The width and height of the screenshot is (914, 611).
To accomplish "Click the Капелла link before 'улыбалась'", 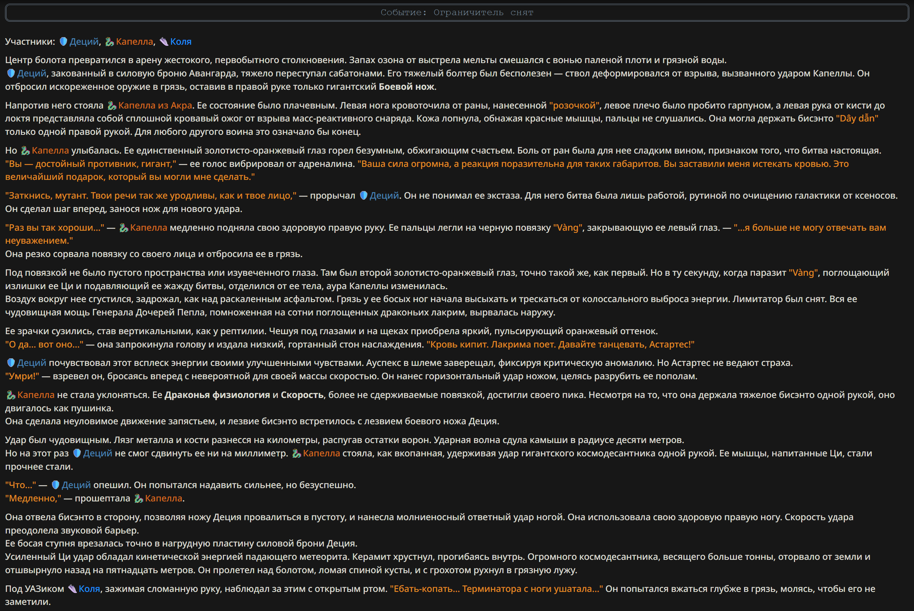I will (50, 150).
